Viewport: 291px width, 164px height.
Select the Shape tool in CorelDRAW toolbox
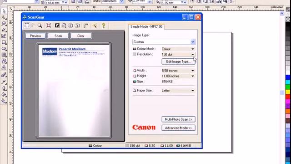(4, 17)
